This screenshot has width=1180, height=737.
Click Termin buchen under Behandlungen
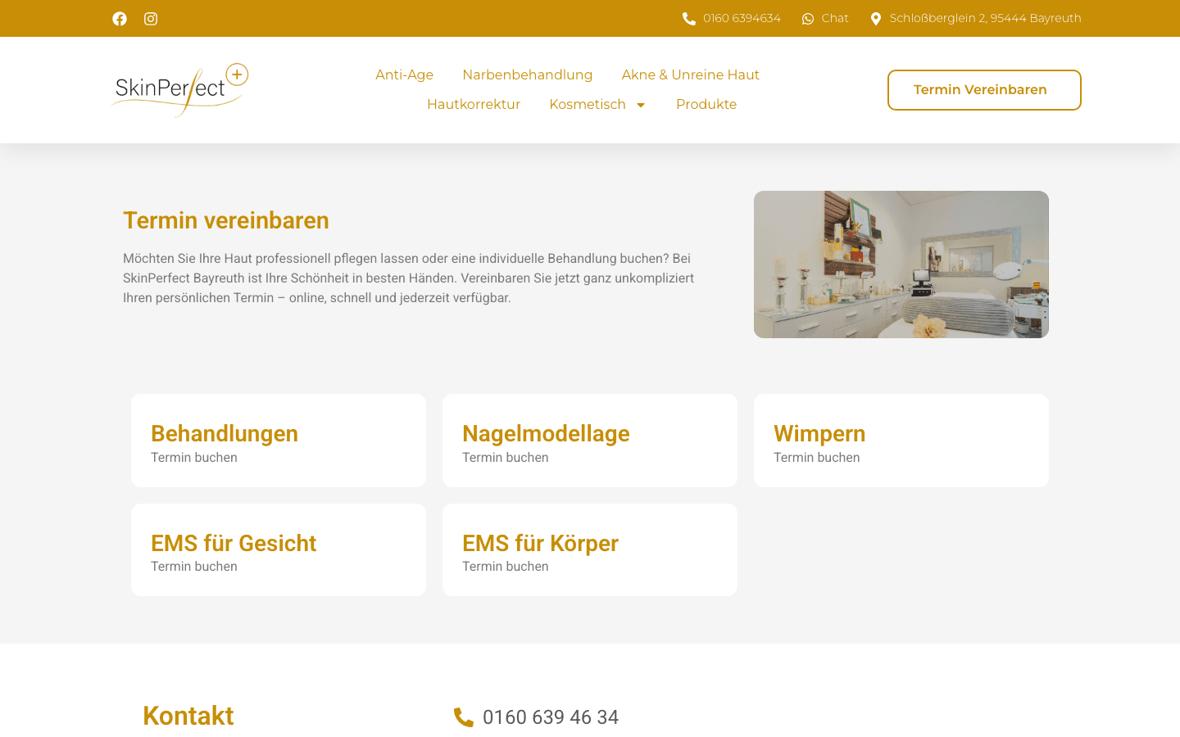tap(194, 458)
